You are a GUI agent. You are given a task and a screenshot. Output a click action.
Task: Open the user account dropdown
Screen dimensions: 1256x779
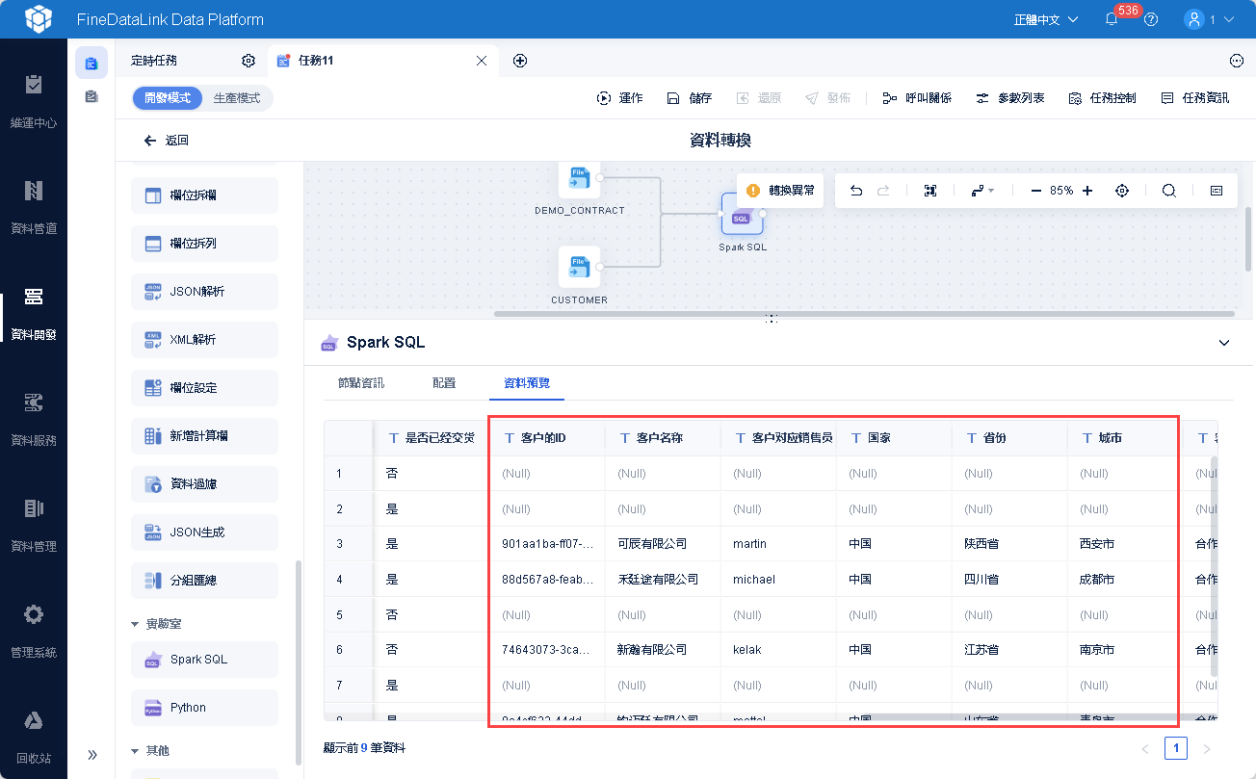point(1209,19)
